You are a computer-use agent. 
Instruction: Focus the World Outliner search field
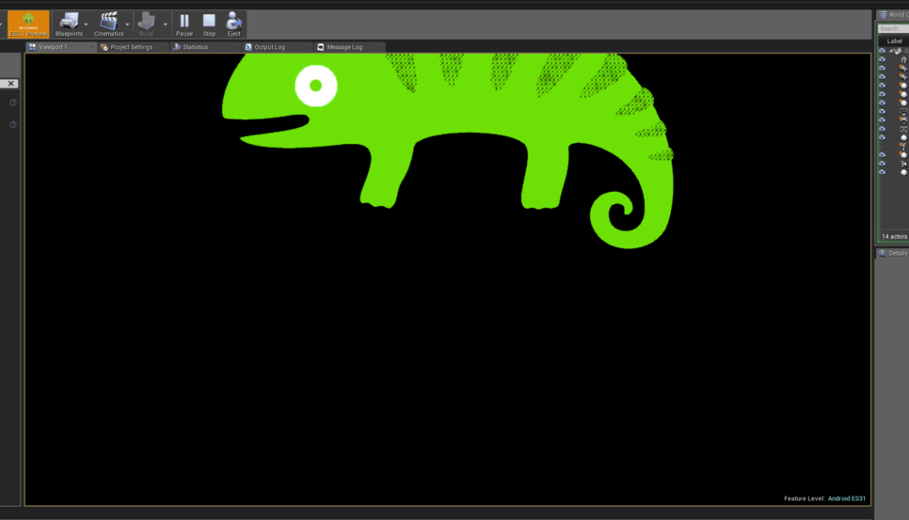coord(893,28)
